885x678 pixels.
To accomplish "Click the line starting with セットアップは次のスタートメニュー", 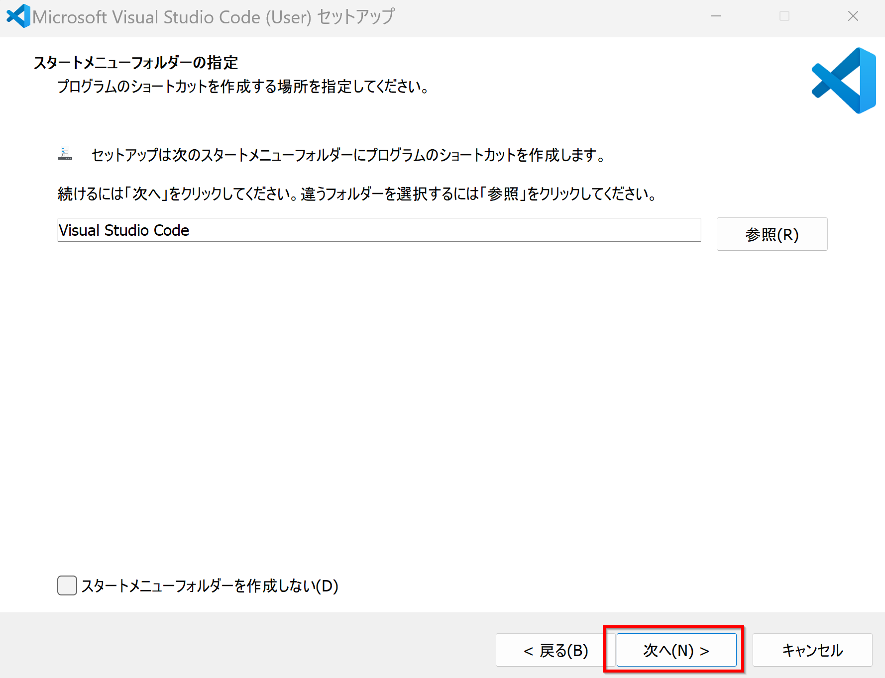I will click(348, 155).
